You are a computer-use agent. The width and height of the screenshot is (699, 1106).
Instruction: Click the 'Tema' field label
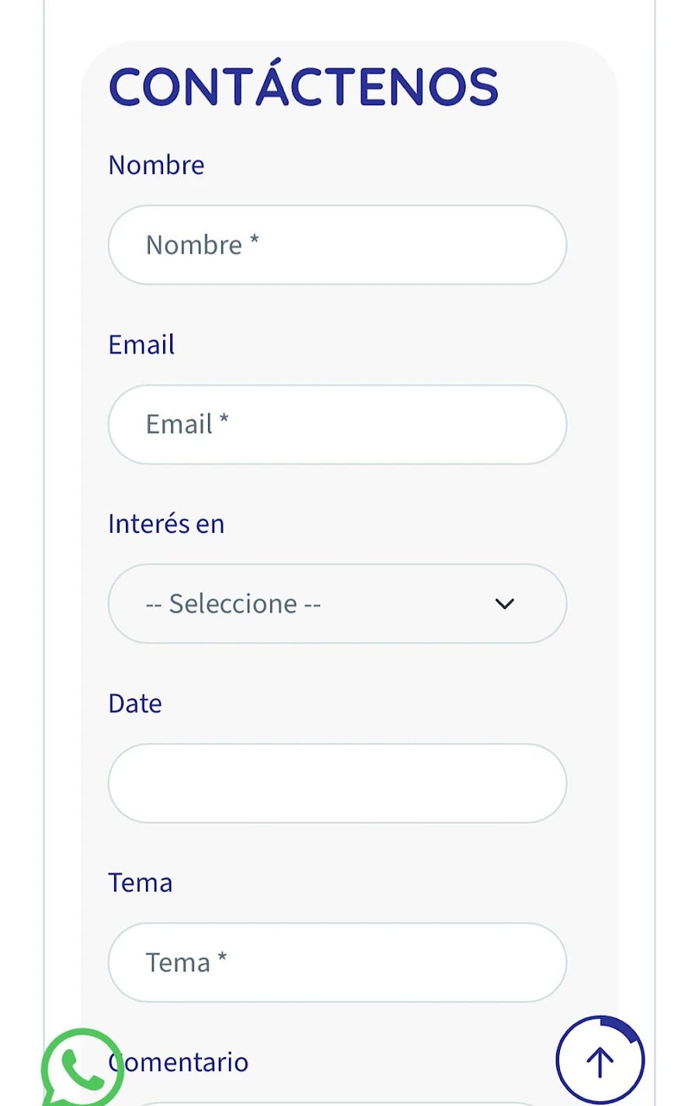(140, 883)
